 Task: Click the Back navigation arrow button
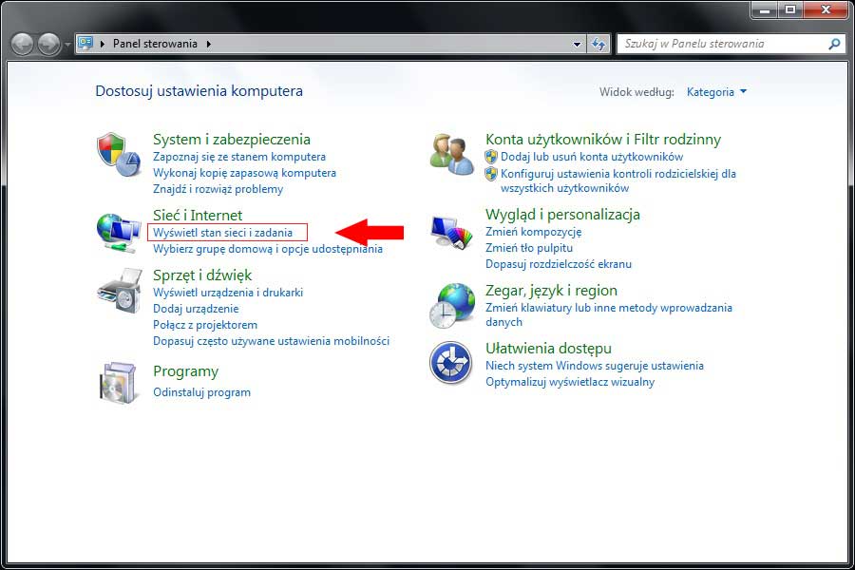(x=23, y=45)
